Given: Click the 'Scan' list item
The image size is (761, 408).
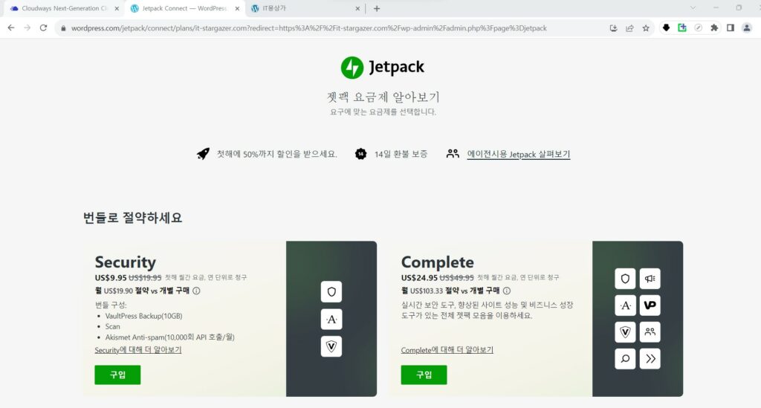Looking at the screenshot, I should point(113,326).
